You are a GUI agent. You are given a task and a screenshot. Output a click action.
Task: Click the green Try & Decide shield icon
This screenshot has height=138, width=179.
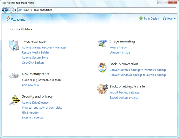pyautogui.click(x=141, y=19)
